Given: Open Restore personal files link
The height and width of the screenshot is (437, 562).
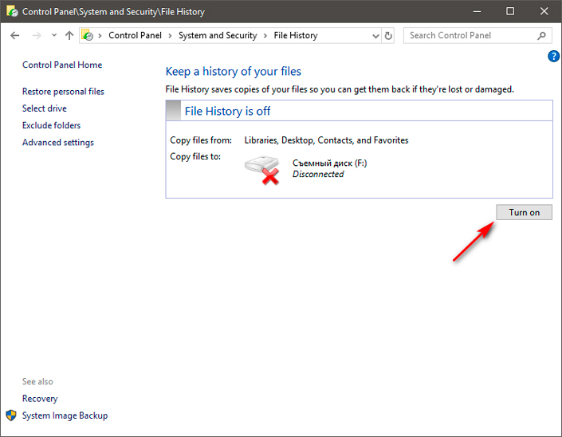Looking at the screenshot, I should click(x=63, y=92).
